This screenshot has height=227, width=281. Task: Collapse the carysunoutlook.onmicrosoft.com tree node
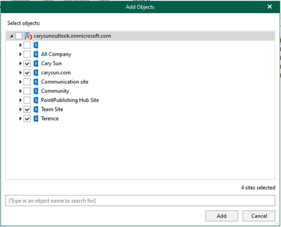12,36
